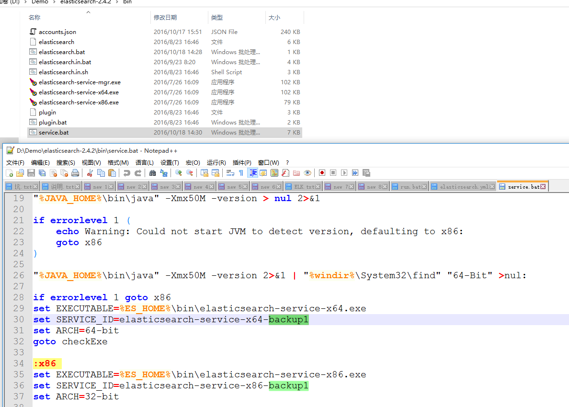
Task: Toggle show all characters pilcrow icon
Action: [x=241, y=173]
